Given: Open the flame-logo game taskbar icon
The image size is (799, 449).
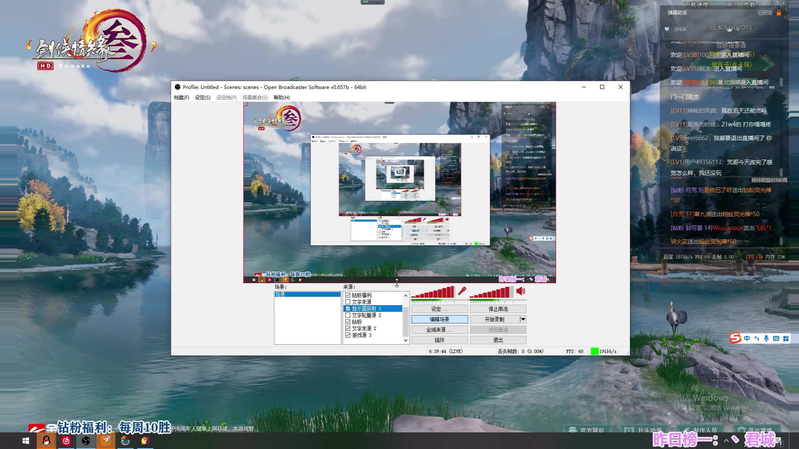Looking at the screenshot, I should coord(145,441).
